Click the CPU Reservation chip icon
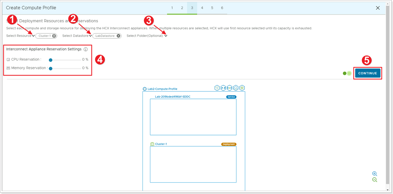The height and width of the screenshot is (194, 393). tap(8, 60)
